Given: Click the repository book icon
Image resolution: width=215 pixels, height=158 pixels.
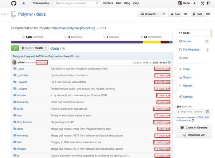Looking at the screenshot, I should 14,14.
